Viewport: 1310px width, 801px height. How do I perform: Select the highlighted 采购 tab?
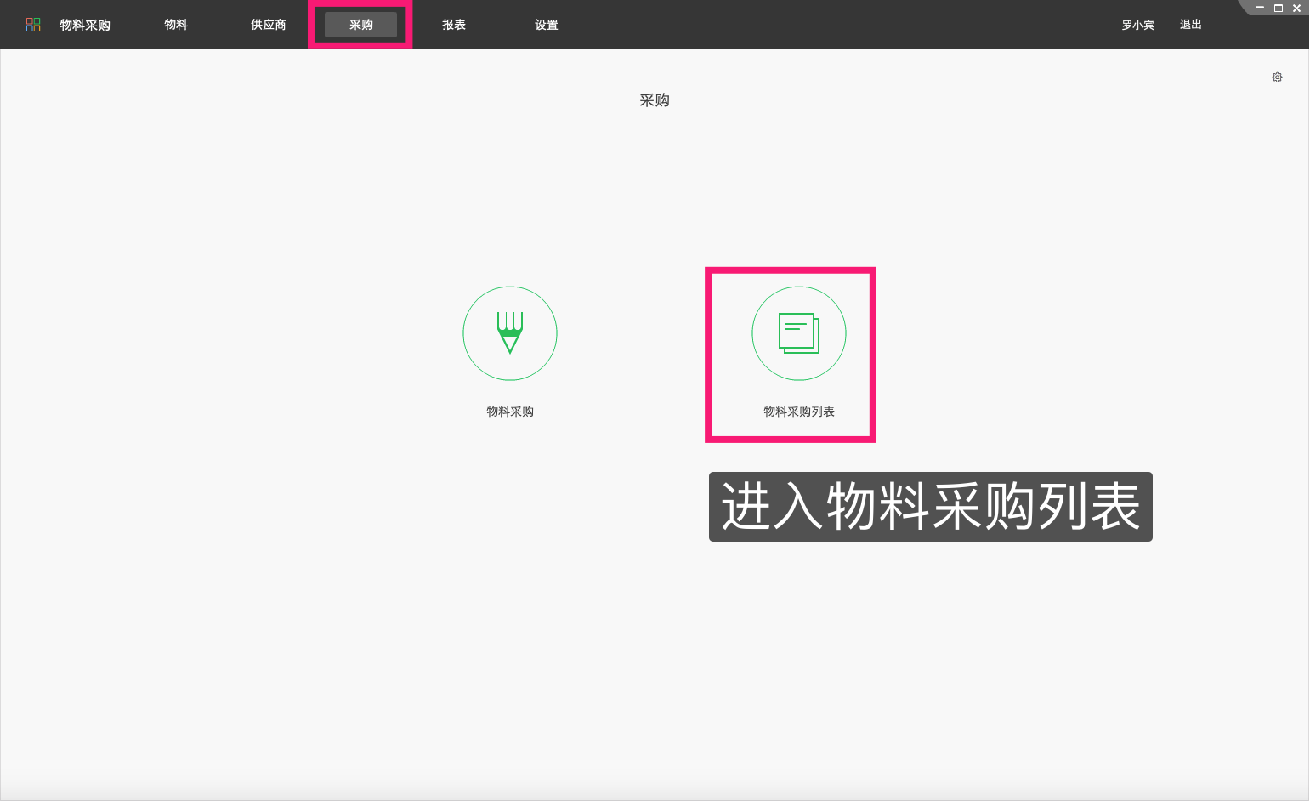360,24
